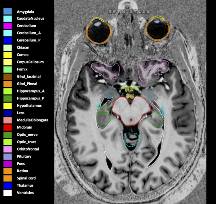The image size is (216, 204).
Task: Select the green Fornix swatch
Action: [7, 69]
